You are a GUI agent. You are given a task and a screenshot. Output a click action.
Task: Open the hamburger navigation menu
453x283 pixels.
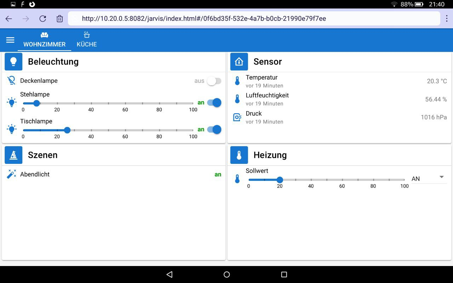[10, 40]
